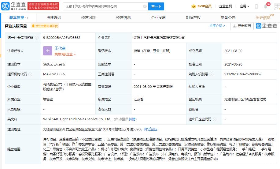Expand the 应用 dropdown menu
This screenshot has height=169, width=280.
(244, 6)
